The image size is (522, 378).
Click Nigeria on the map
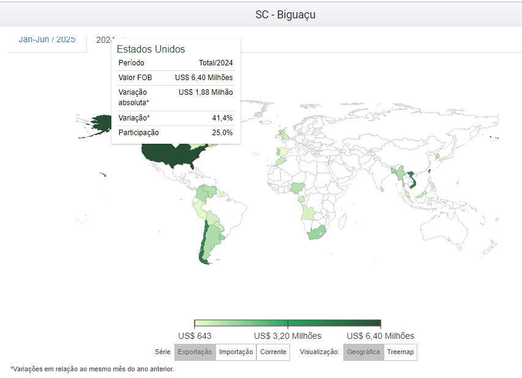298,188
